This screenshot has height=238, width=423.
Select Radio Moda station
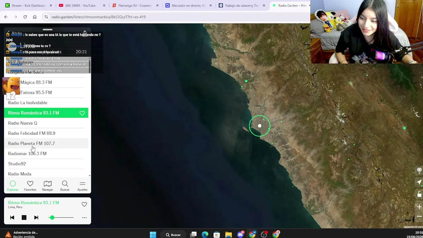[x=46, y=174]
